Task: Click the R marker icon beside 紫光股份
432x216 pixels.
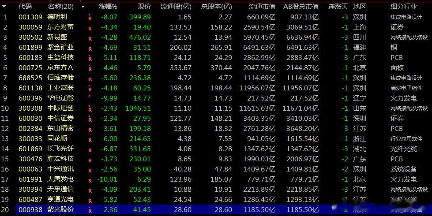Action: pos(90,211)
